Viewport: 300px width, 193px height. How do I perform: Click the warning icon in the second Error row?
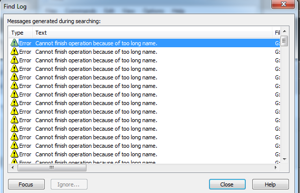[x=15, y=51]
